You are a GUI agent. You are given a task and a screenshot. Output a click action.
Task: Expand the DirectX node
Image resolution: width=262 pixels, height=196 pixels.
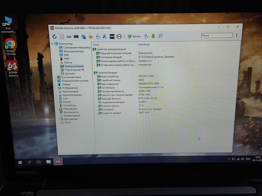[57, 102]
